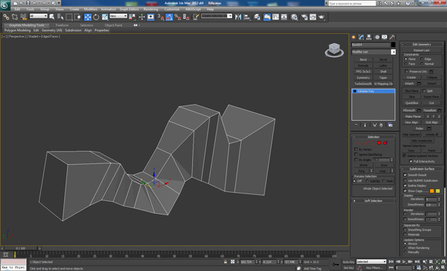Click the Align tool icon
This screenshot has width=447, height=271.
[x=247, y=17]
